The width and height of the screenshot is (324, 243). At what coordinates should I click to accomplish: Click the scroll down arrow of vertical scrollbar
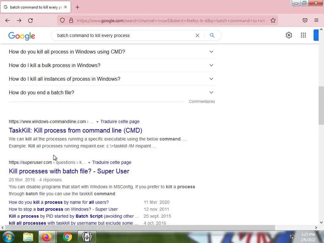[321, 222]
